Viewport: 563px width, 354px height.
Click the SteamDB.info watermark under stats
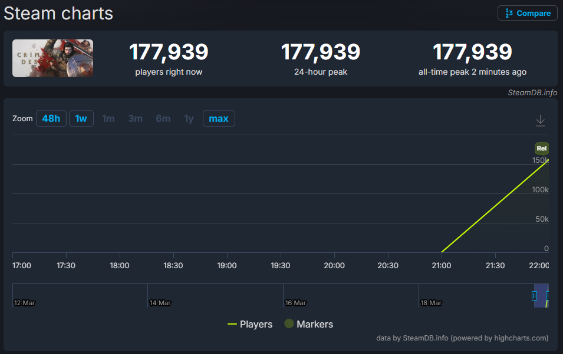pos(532,92)
